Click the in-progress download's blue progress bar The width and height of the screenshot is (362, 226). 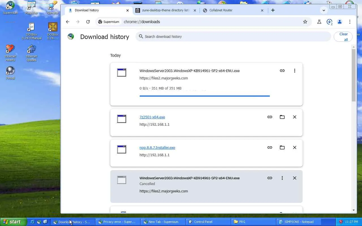point(204,96)
